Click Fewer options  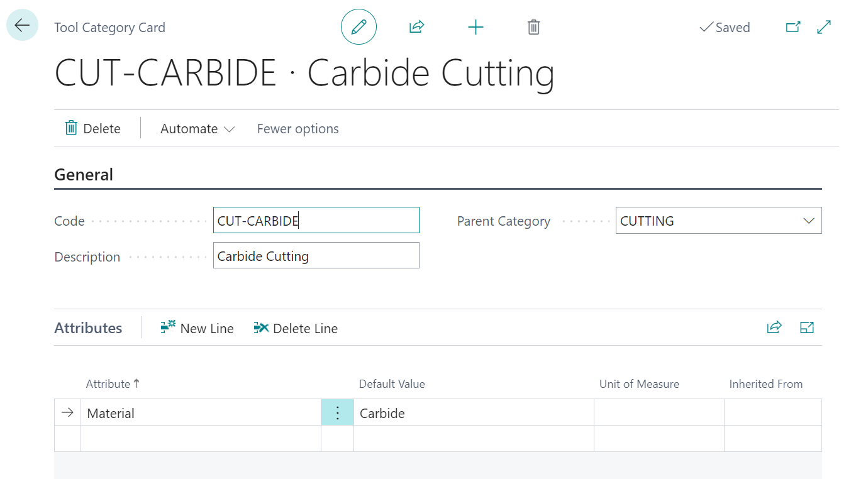(297, 129)
